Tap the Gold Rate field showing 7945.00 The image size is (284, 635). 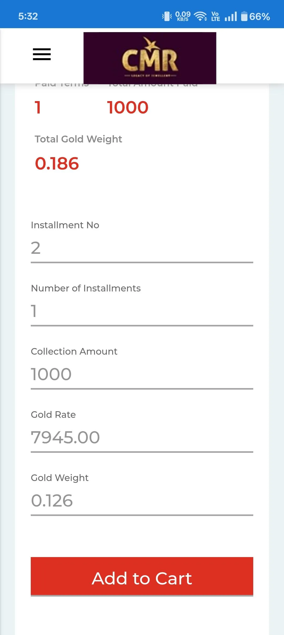pos(142,438)
